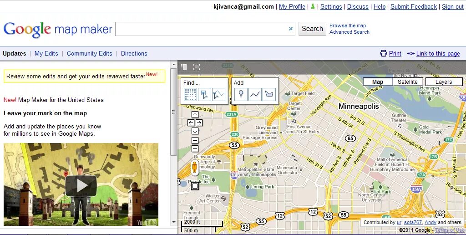Select the Find by point selection tool
The height and width of the screenshot is (235, 466).
click(204, 95)
